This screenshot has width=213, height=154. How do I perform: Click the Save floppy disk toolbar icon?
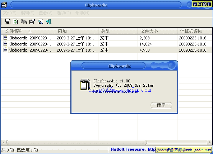coord(7,21)
